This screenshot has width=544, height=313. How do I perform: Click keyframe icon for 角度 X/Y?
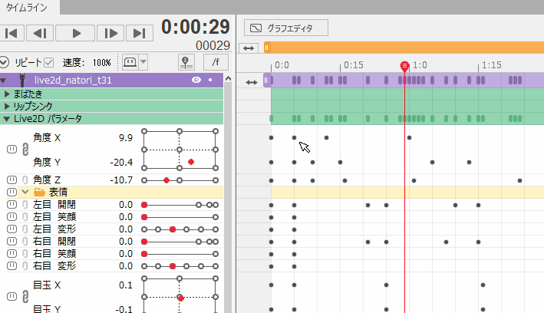(12, 150)
